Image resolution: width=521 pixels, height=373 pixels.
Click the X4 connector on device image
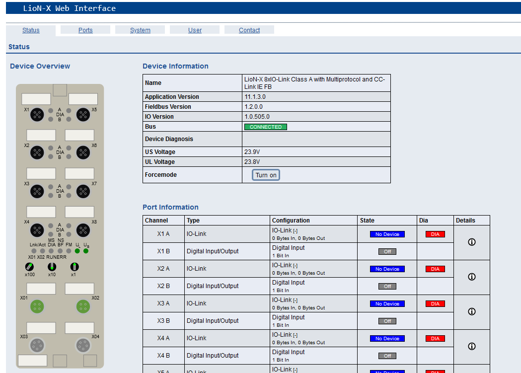(37, 230)
